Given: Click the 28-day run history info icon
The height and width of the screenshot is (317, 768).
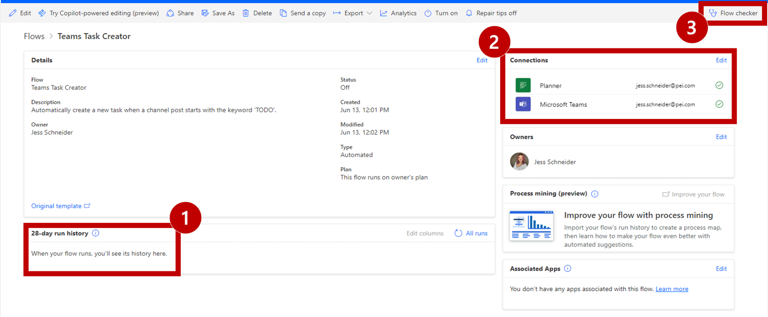Looking at the screenshot, I should [x=96, y=233].
